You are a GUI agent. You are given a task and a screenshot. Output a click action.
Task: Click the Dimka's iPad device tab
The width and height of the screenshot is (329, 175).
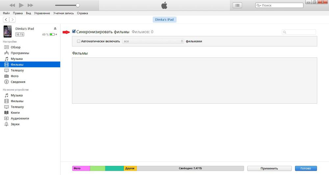[164, 19]
